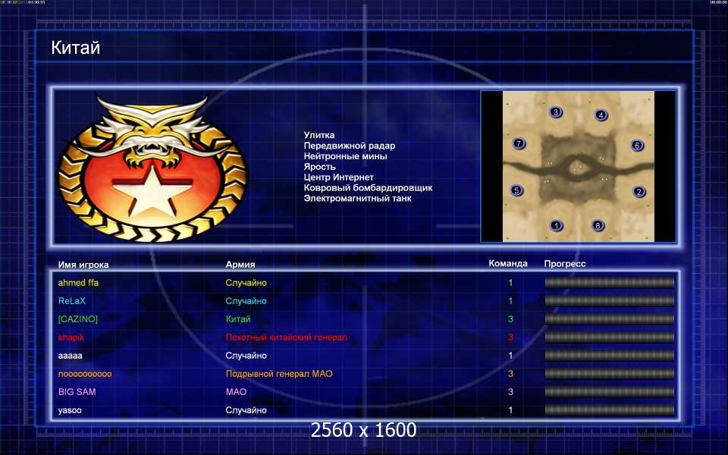Select player aaaaa

[70, 356]
